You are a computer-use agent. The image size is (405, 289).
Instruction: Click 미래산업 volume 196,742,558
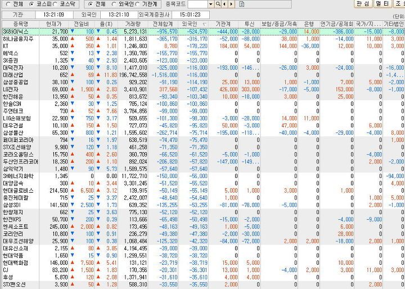[133, 75]
